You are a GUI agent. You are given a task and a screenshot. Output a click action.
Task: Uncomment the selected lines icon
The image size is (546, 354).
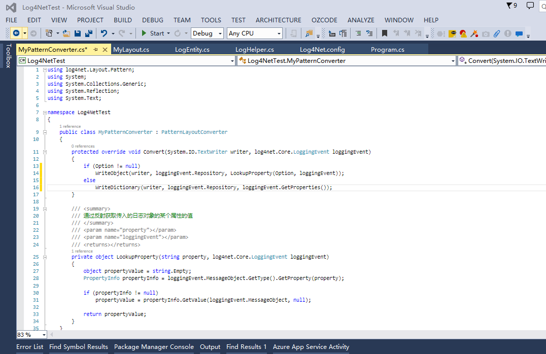point(369,33)
